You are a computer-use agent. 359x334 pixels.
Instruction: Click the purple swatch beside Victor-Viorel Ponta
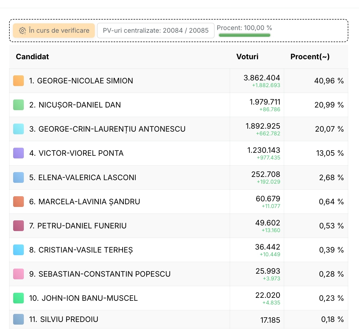[18, 153]
